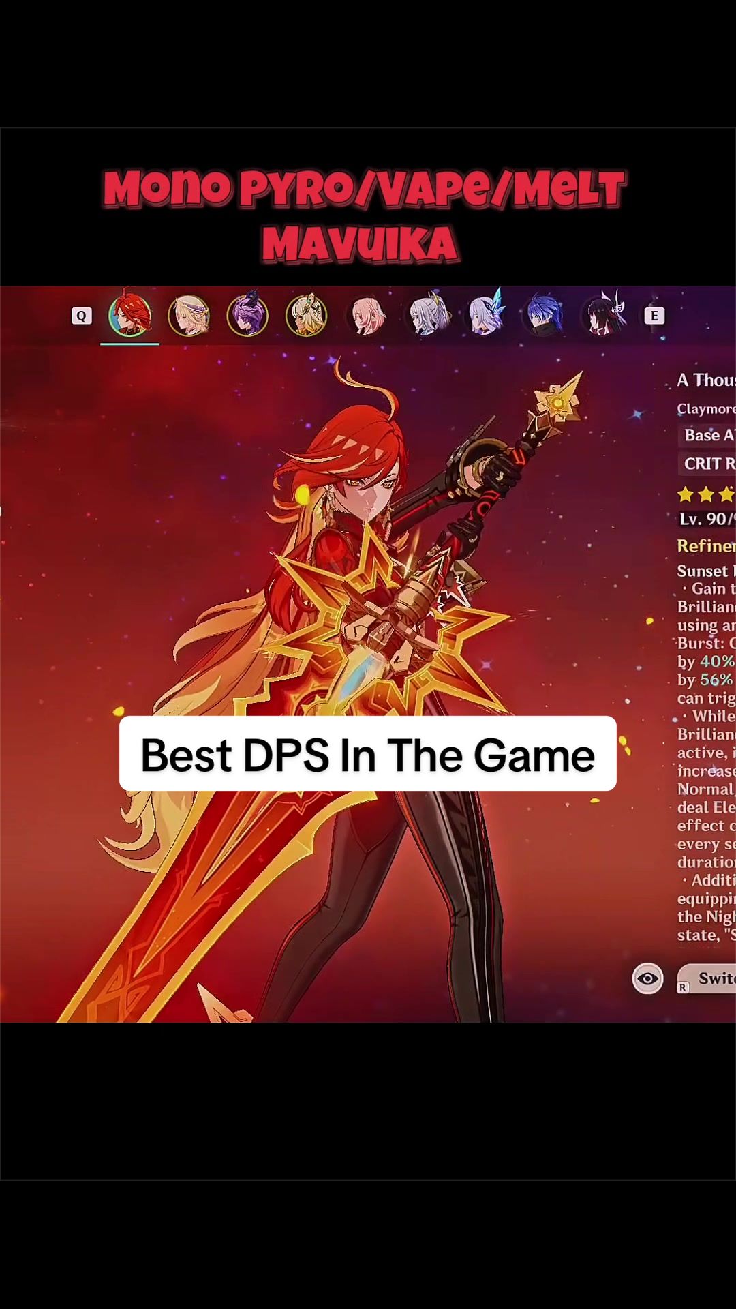Click the Q previous-character key hint

pos(82,316)
